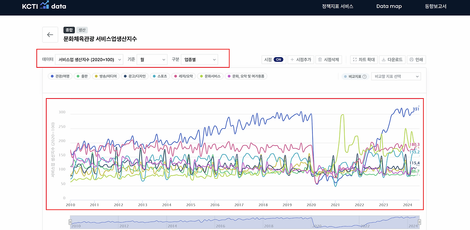The width and height of the screenshot is (470, 230).
Task: Click the 차트 확대 button
Action: (364, 59)
